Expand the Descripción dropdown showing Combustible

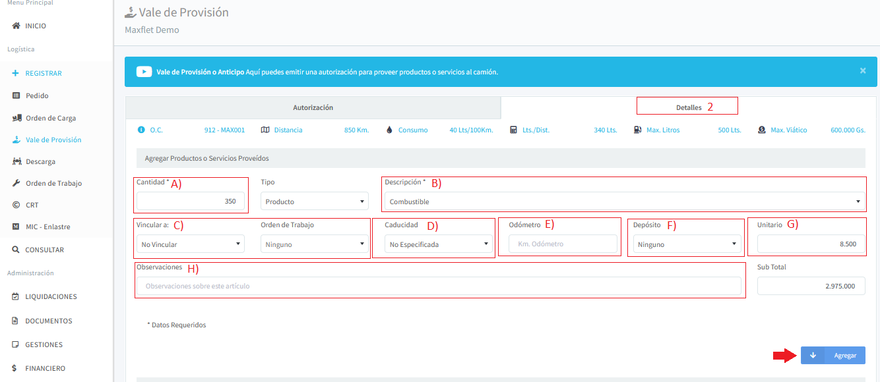(624, 202)
